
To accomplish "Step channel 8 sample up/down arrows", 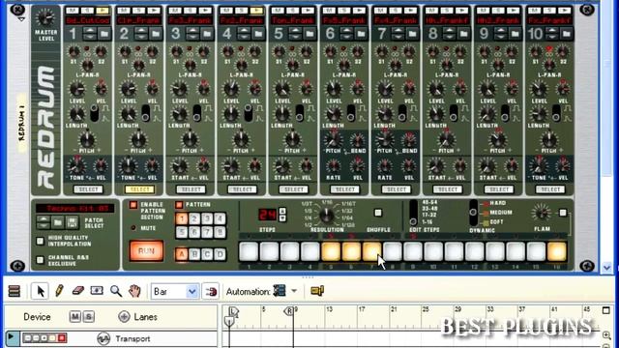I will point(449,35).
